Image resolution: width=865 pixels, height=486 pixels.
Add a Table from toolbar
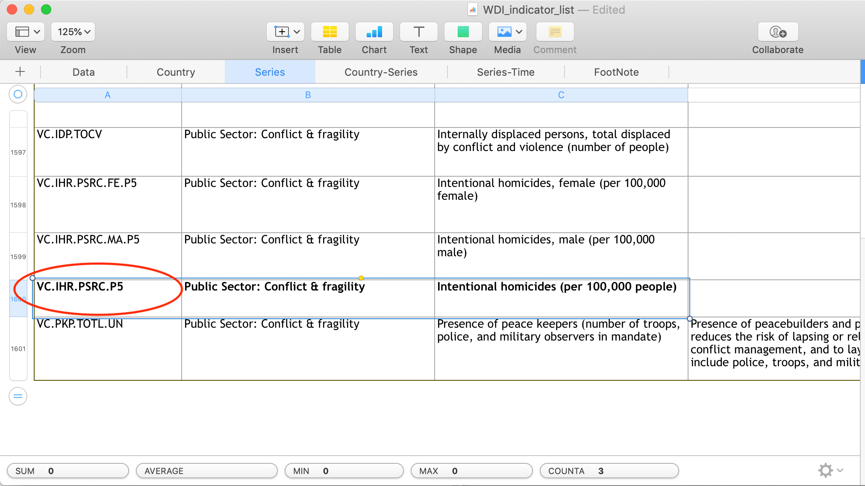pos(330,32)
